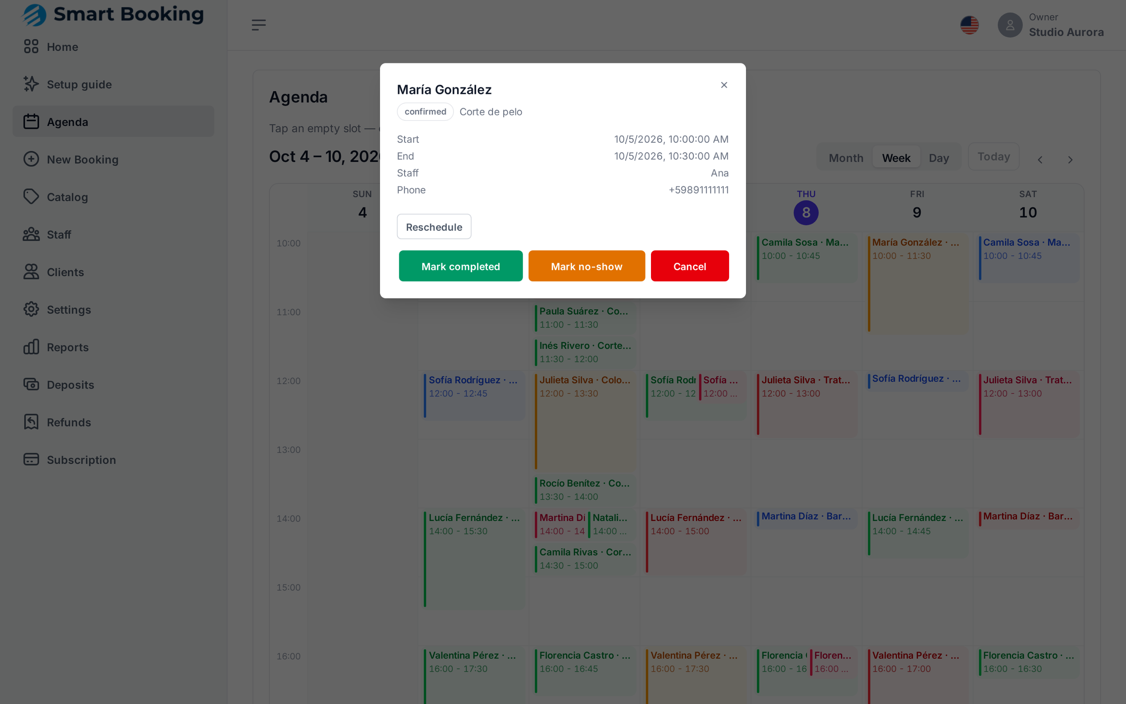Open Florencia Castro 16:00 - 16:45 appointment

tap(585, 671)
